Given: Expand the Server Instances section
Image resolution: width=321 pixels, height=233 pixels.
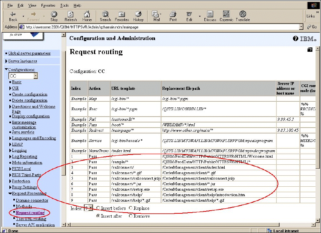Looking at the screenshot, I should coord(6,61).
